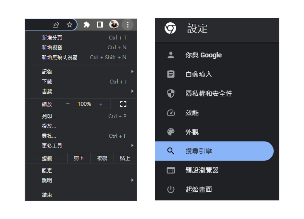Click the share page icon in address bar

[56, 25]
